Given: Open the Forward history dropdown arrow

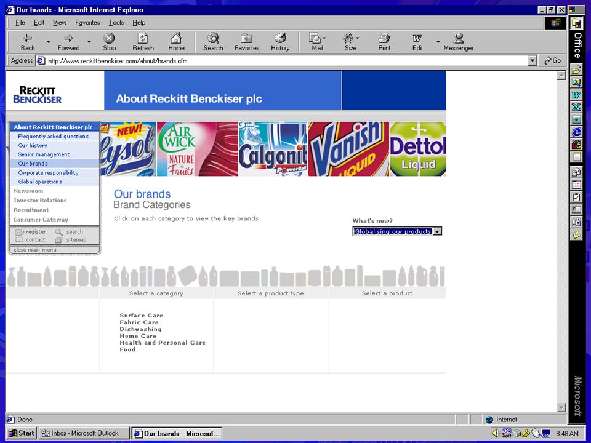Looking at the screenshot, I should (89, 42).
